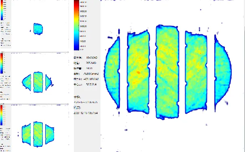The height and width of the screenshot is (152, 245).
Task: Click the large rainbow color scale bar
Action: click(76, 25)
